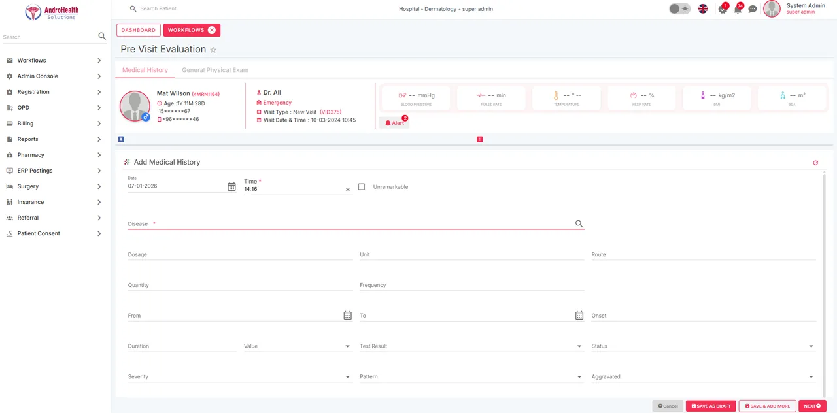The height and width of the screenshot is (413, 837).
Task: Open the chat messages bubble icon
Action: tap(753, 9)
